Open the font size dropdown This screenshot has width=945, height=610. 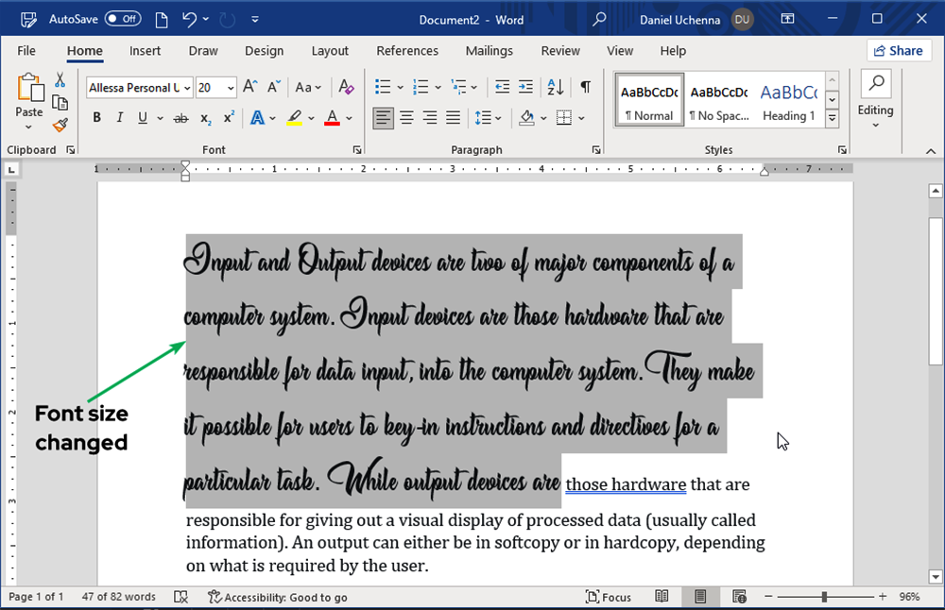point(230,87)
